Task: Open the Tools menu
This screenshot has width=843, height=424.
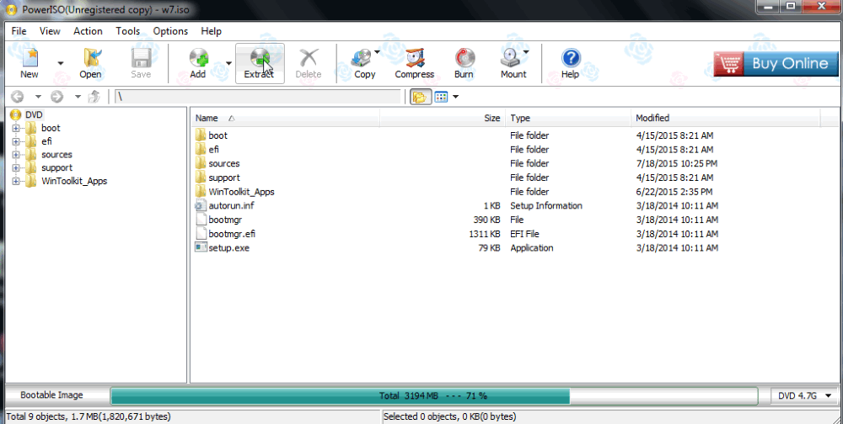Action: 127,31
